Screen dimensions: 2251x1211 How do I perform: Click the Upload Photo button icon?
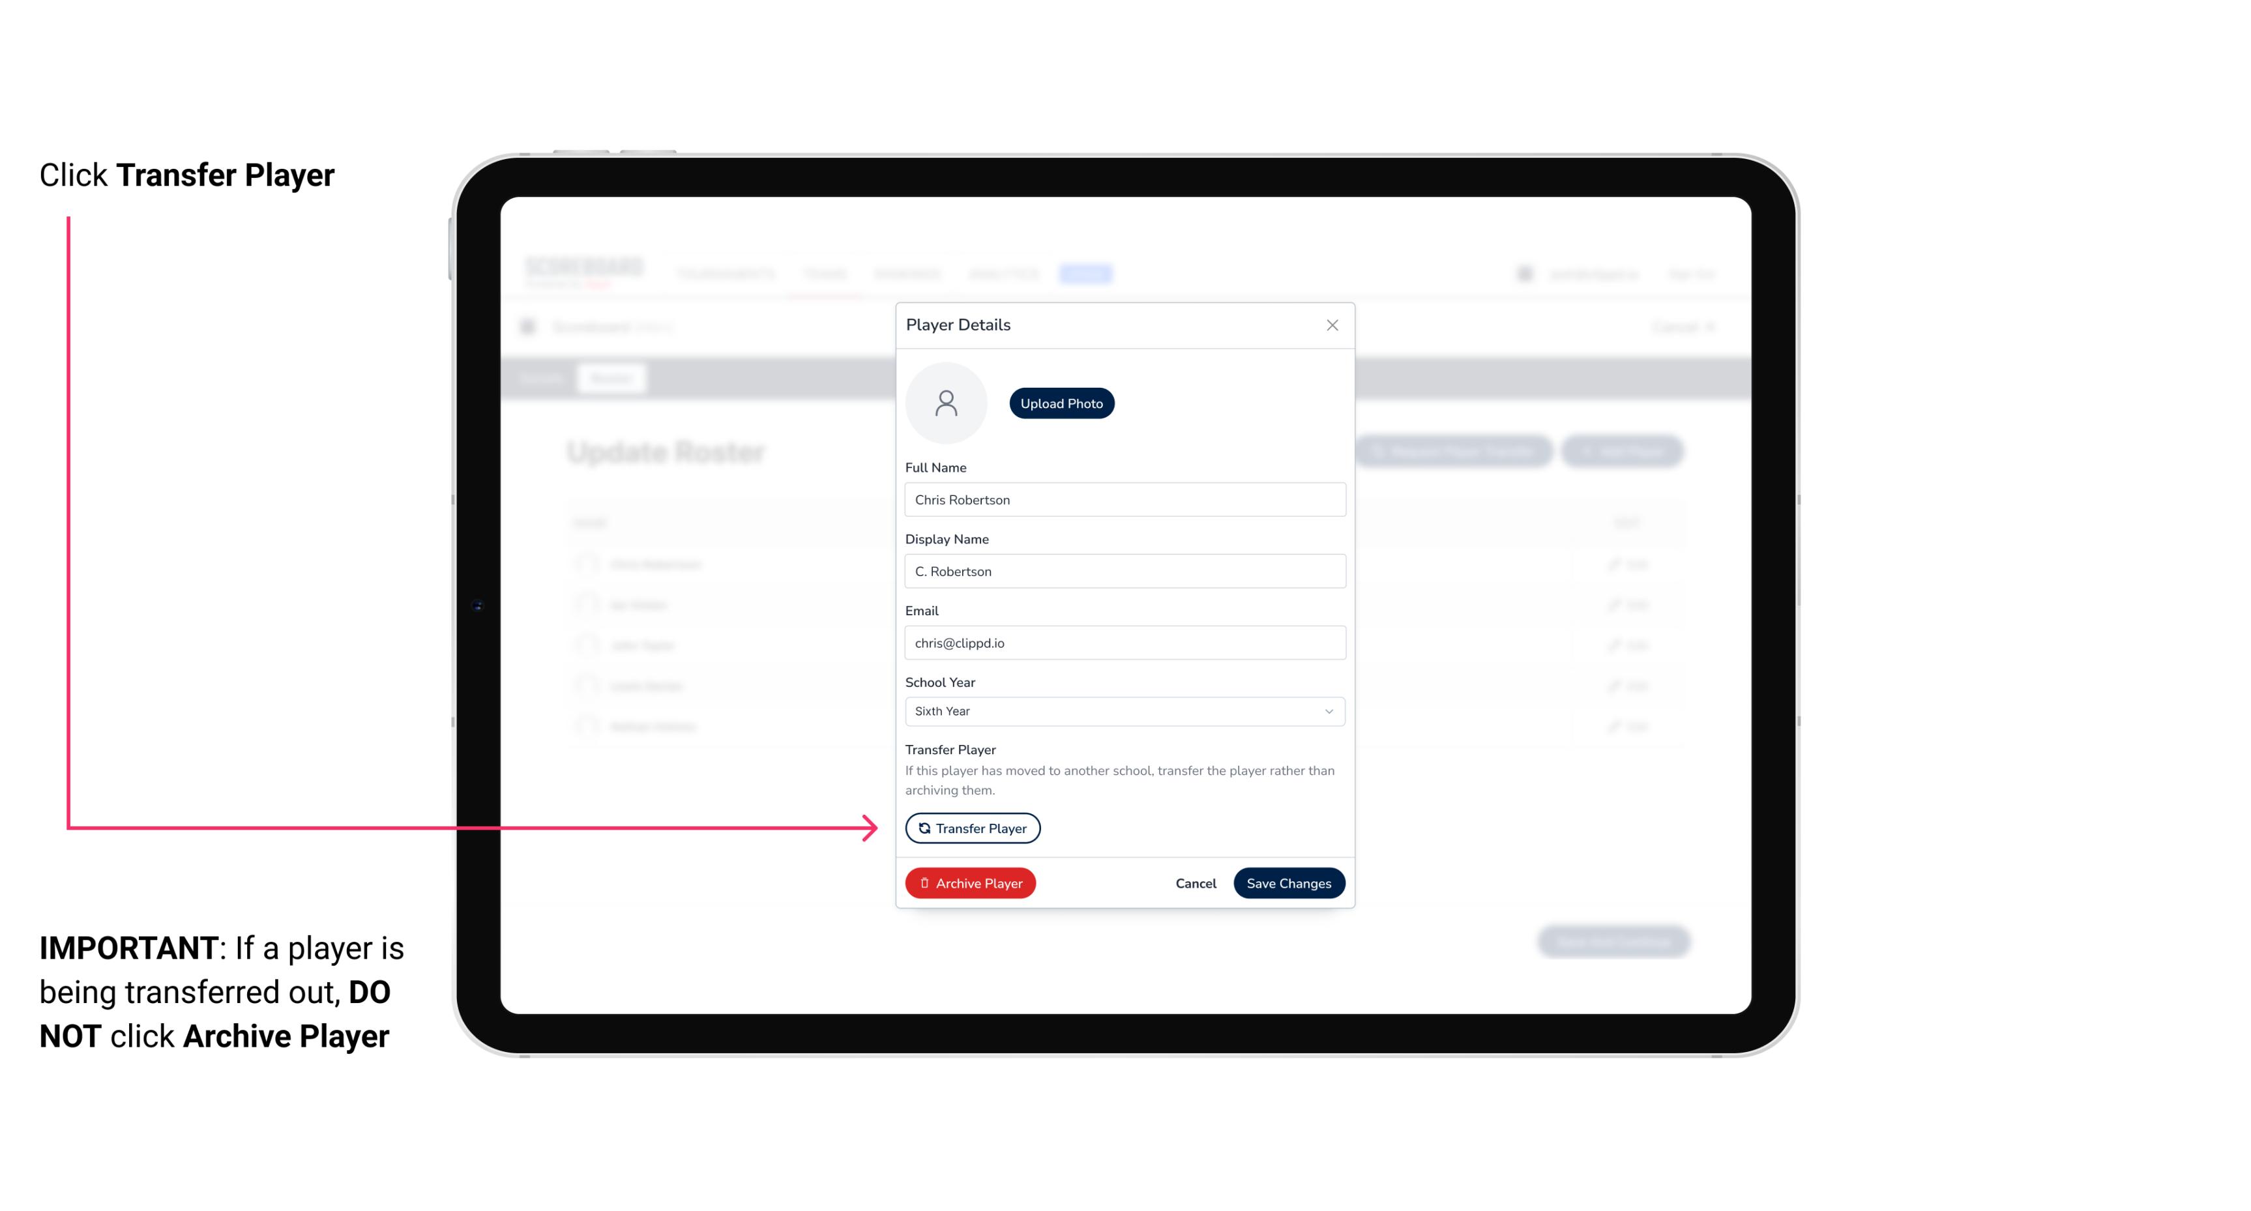pyautogui.click(x=1062, y=403)
